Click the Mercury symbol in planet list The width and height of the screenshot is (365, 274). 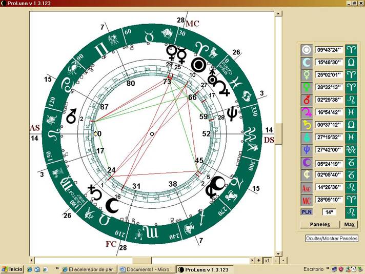(307, 74)
